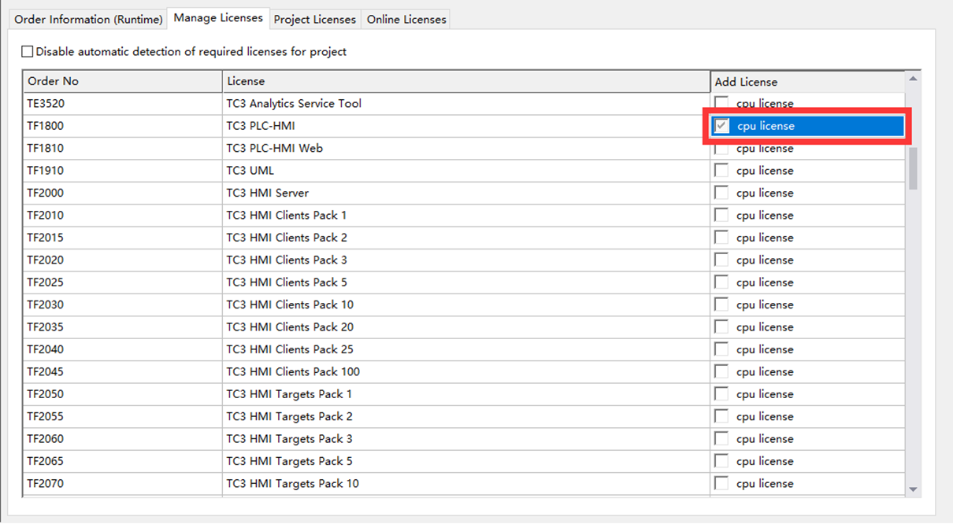Select the TF2015 row order number
This screenshot has height=524, width=953.
click(45, 238)
